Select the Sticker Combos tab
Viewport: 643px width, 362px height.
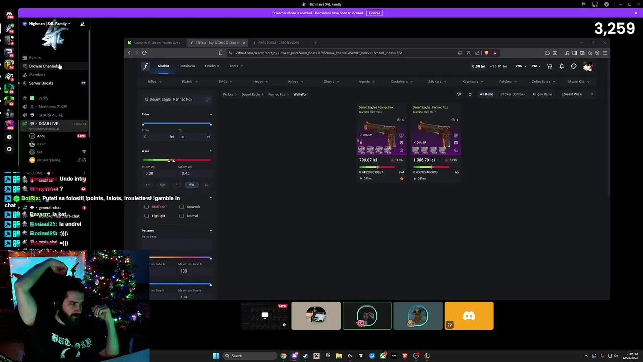[512, 94]
